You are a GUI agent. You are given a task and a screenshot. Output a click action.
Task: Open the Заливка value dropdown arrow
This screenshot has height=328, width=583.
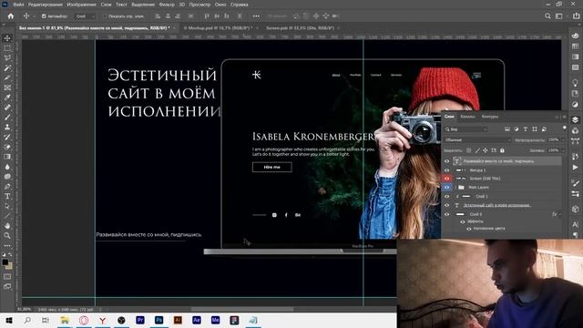click(x=563, y=150)
